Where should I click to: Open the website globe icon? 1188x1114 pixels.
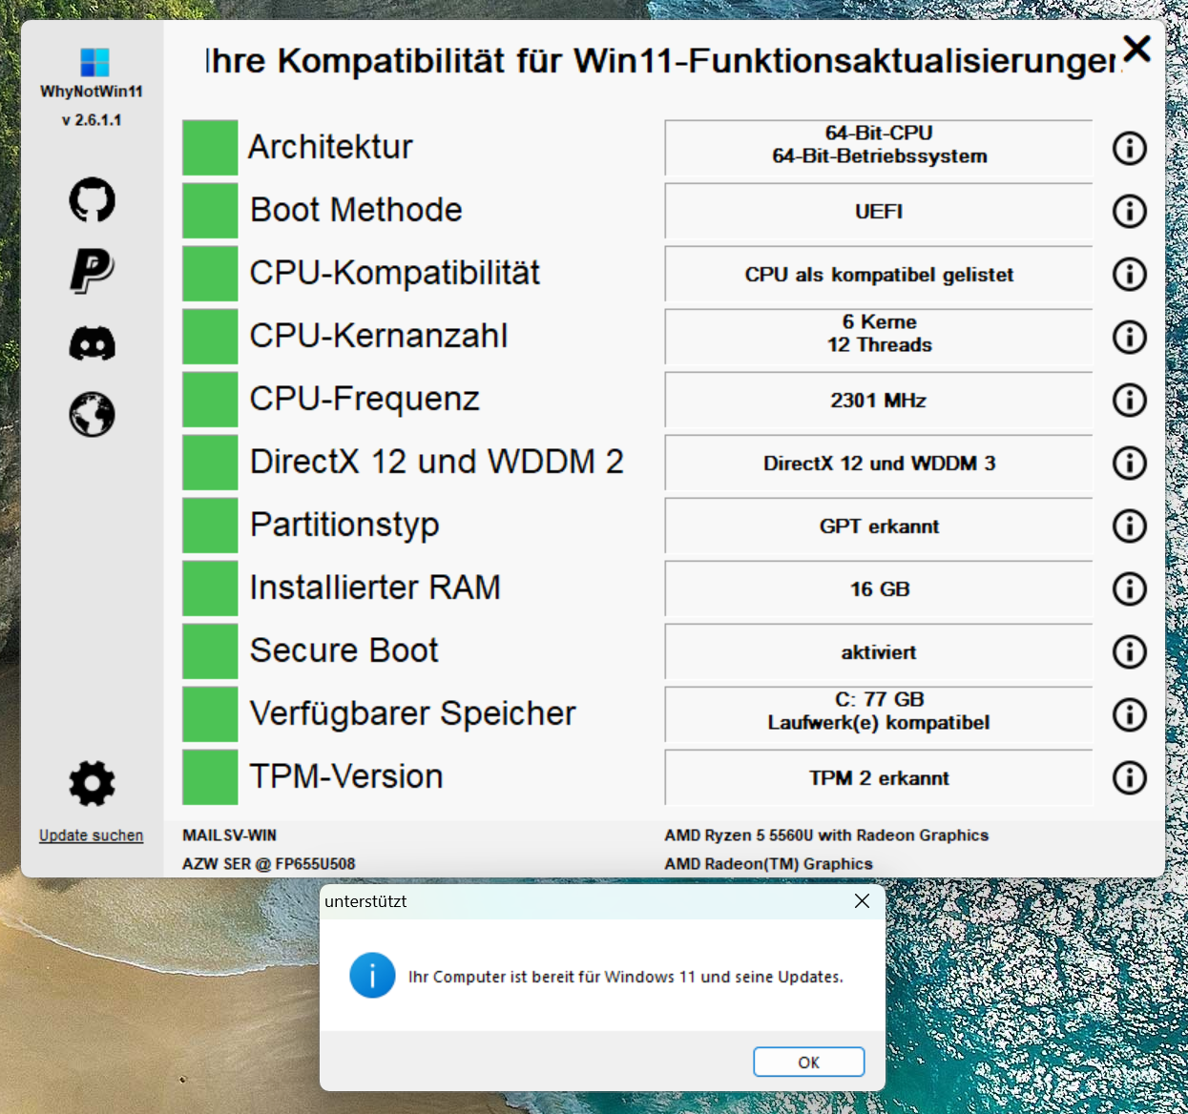93,414
